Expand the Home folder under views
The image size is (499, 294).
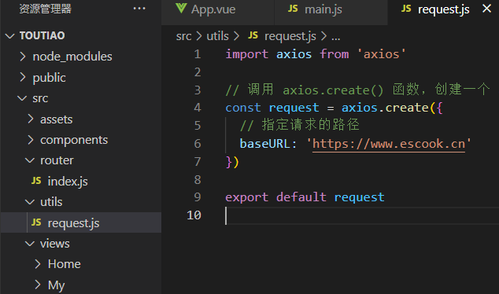(x=38, y=264)
